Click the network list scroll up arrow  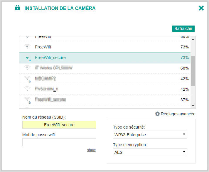click(193, 39)
